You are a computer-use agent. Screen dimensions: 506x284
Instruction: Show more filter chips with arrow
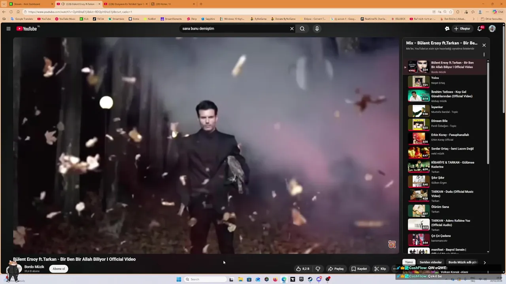(x=485, y=262)
